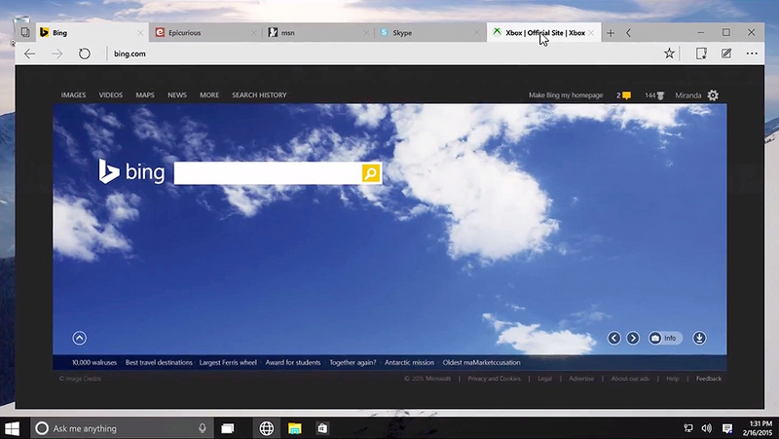Click the Image Credits link
The width and height of the screenshot is (779, 439).
click(x=80, y=379)
